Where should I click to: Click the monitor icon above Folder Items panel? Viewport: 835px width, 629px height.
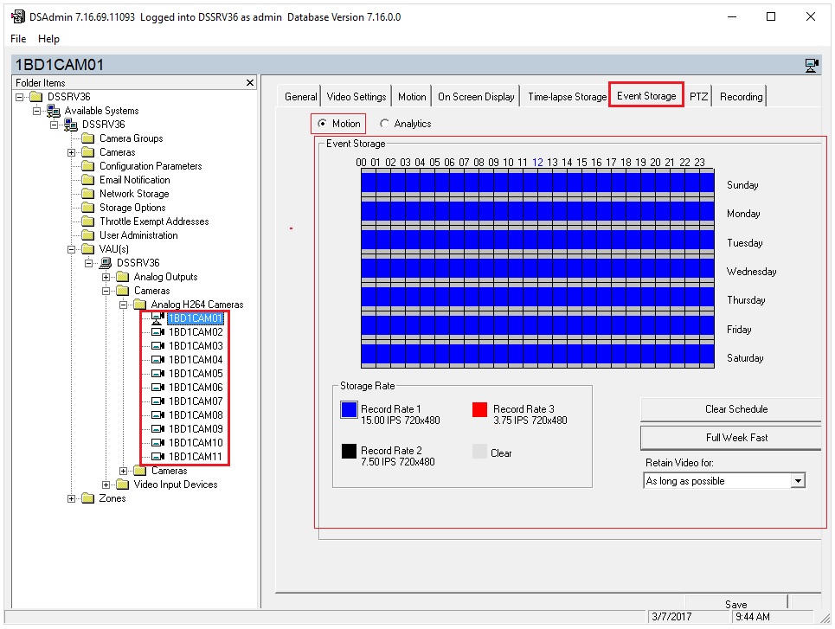pyautogui.click(x=811, y=65)
